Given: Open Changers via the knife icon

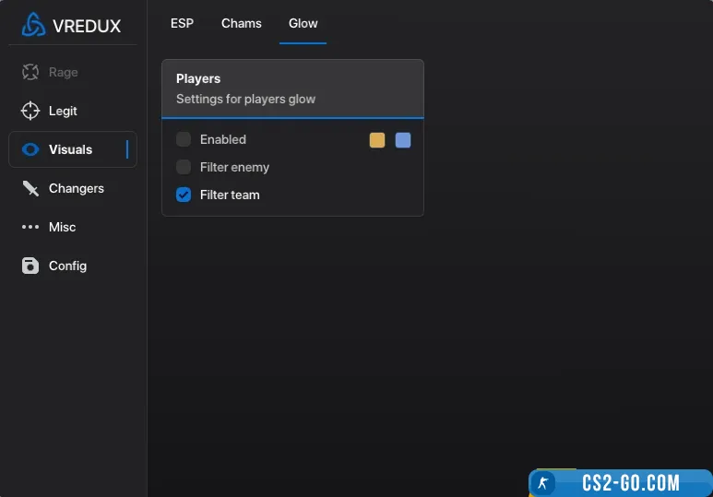Looking at the screenshot, I should tap(30, 188).
